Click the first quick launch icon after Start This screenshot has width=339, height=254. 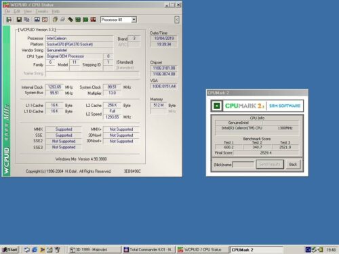click(26, 250)
